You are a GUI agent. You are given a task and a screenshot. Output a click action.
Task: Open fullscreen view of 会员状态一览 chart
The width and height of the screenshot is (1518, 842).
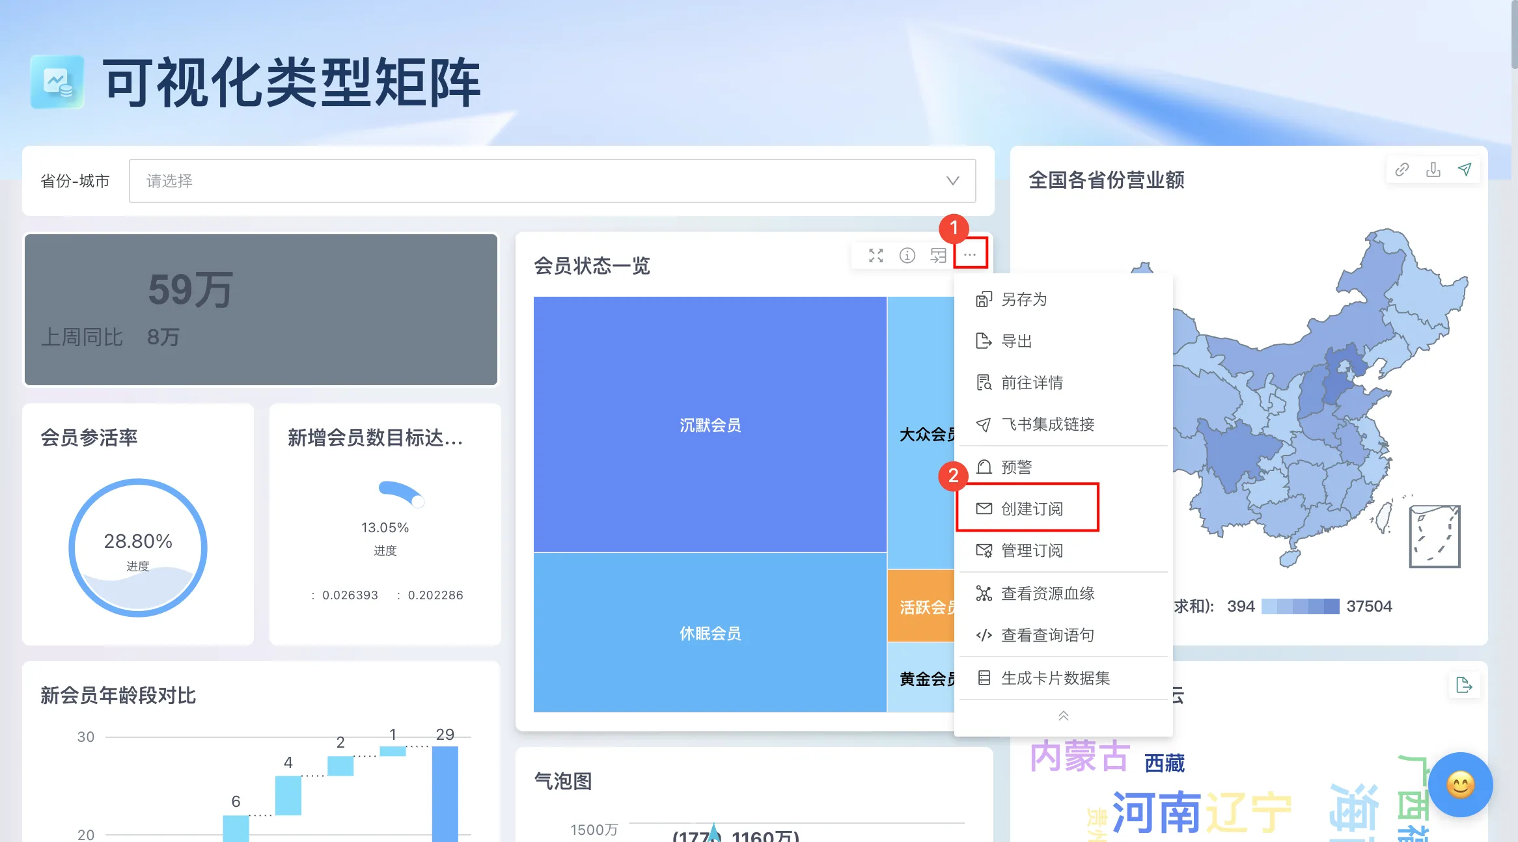pyautogui.click(x=876, y=255)
